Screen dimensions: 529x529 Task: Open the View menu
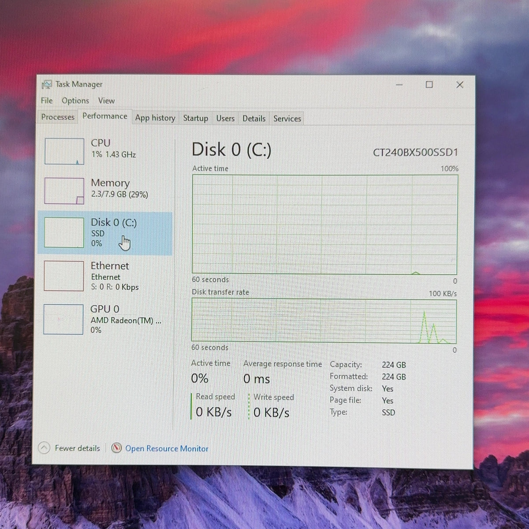point(106,101)
